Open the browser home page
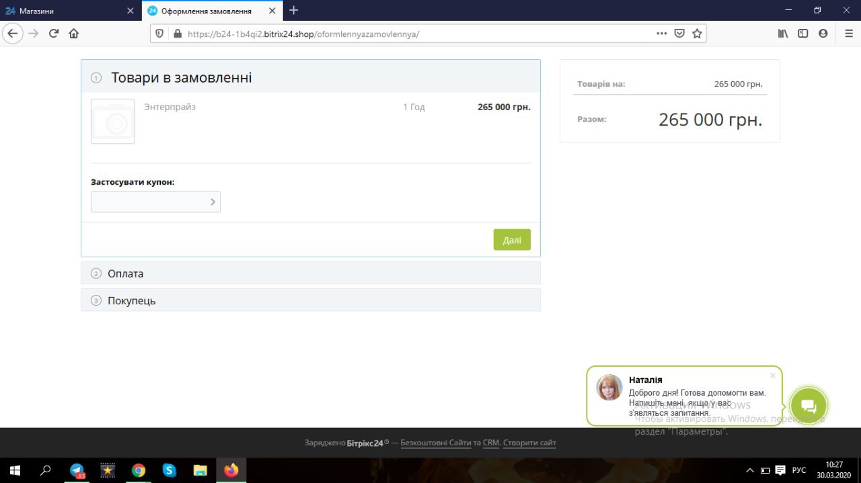861x483 pixels. (74, 34)
